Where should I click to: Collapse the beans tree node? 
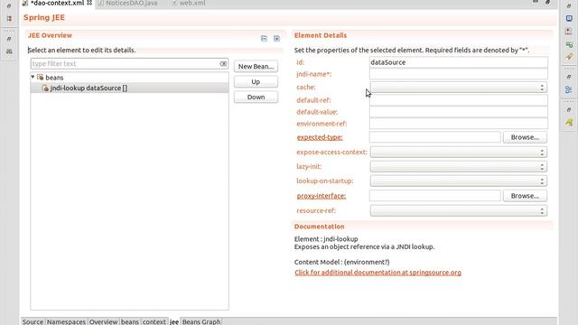point(33,77)
